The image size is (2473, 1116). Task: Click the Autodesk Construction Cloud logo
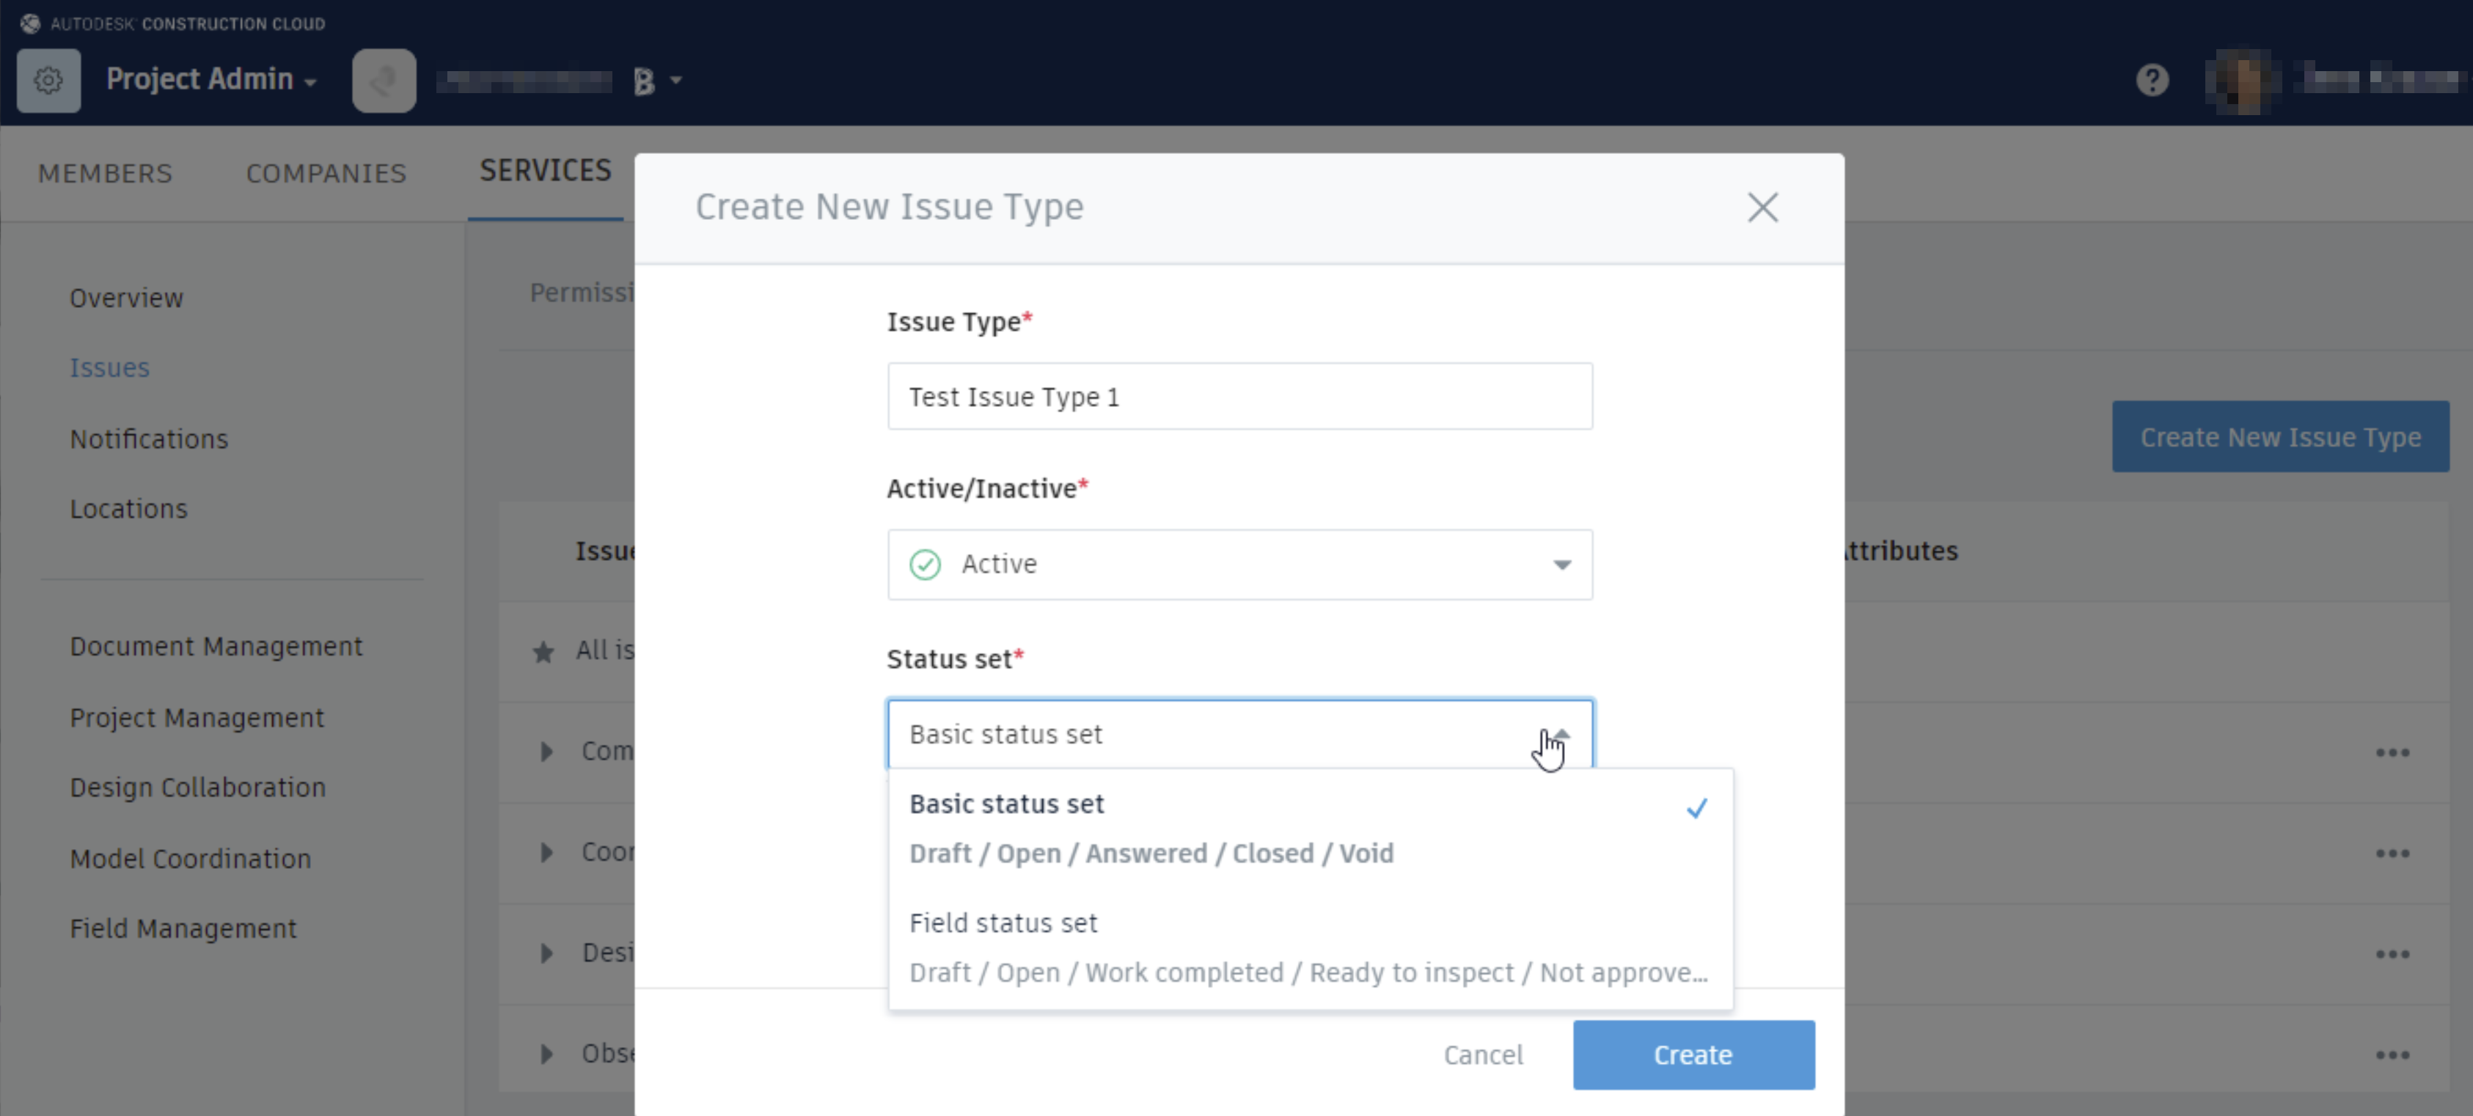(x=31, y=23)
